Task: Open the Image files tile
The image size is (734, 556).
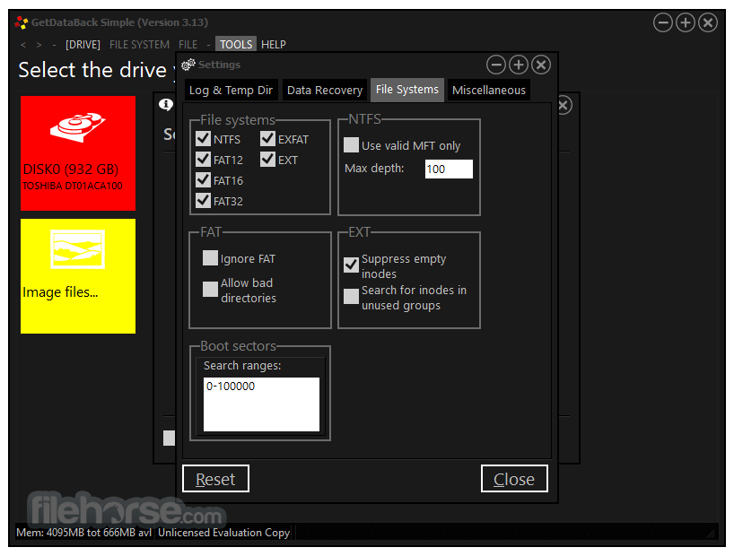Action: point(78,276)
